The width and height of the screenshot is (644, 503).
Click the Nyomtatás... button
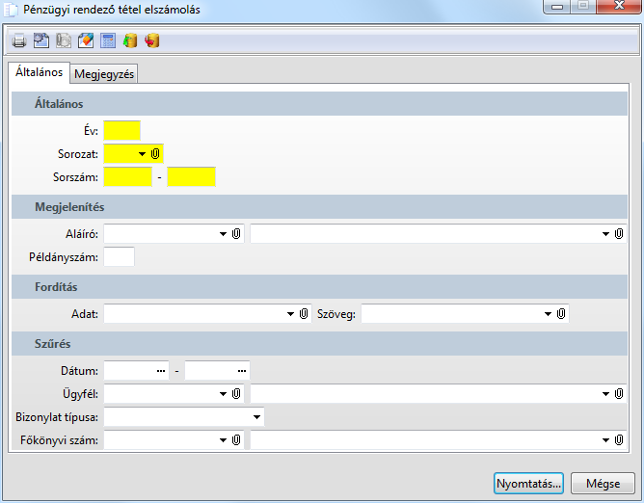click(x=528, y=484)
